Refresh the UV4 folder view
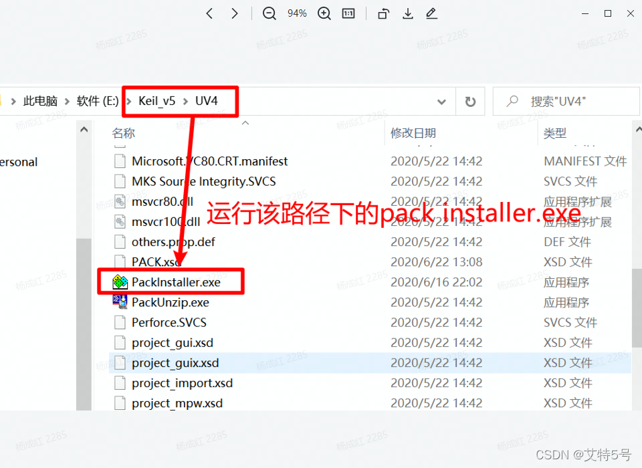642x468 pixels. point(470,101)
